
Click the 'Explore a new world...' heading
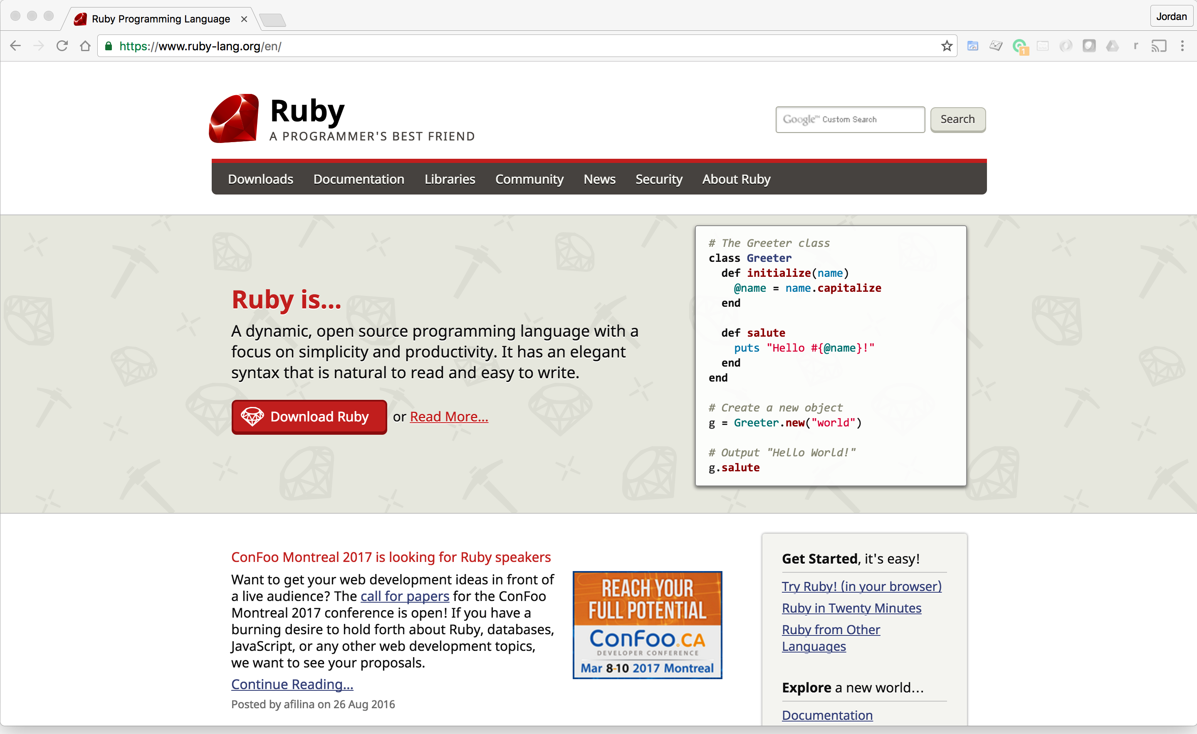click(x=853, y=687)
